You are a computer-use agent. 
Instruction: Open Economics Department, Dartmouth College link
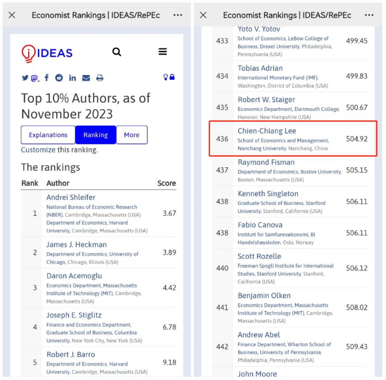(x=288, y=109)
